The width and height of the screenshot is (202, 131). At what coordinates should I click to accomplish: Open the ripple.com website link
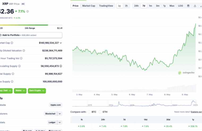point(55,105)
